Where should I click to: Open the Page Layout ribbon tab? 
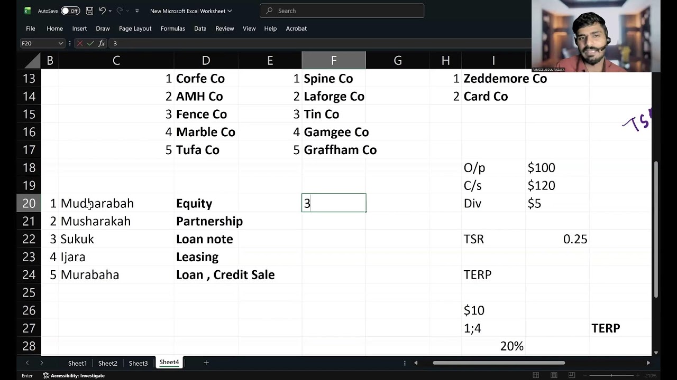(x=135, y=28)
